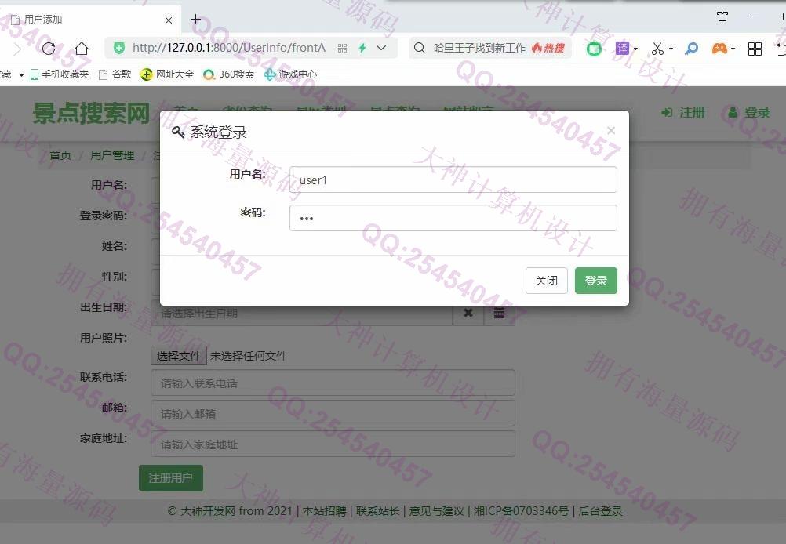Click the calendar icon beside 出生日期
This screenshot has width=786, height=544.
[x=499, y=313]
